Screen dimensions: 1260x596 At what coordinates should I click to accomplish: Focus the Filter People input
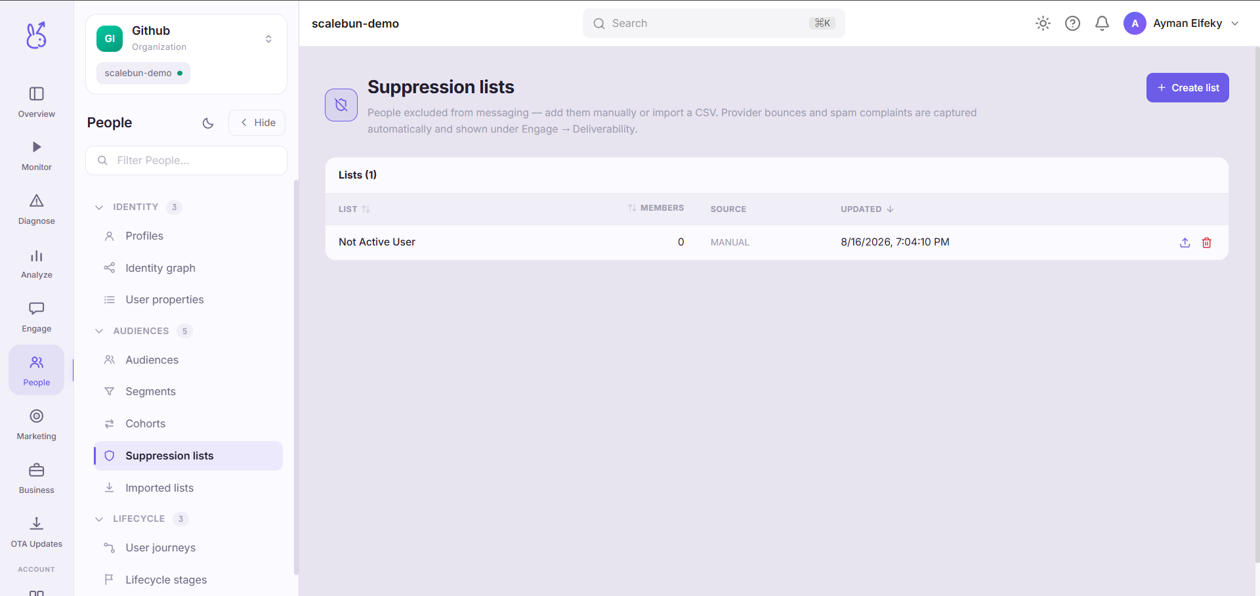coord(186,161)
